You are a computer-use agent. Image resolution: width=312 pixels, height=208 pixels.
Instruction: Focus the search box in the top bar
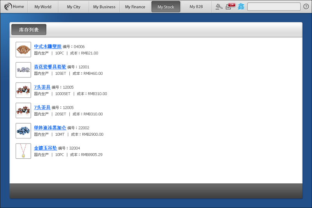pyautogui.click(x=273, y=7)
